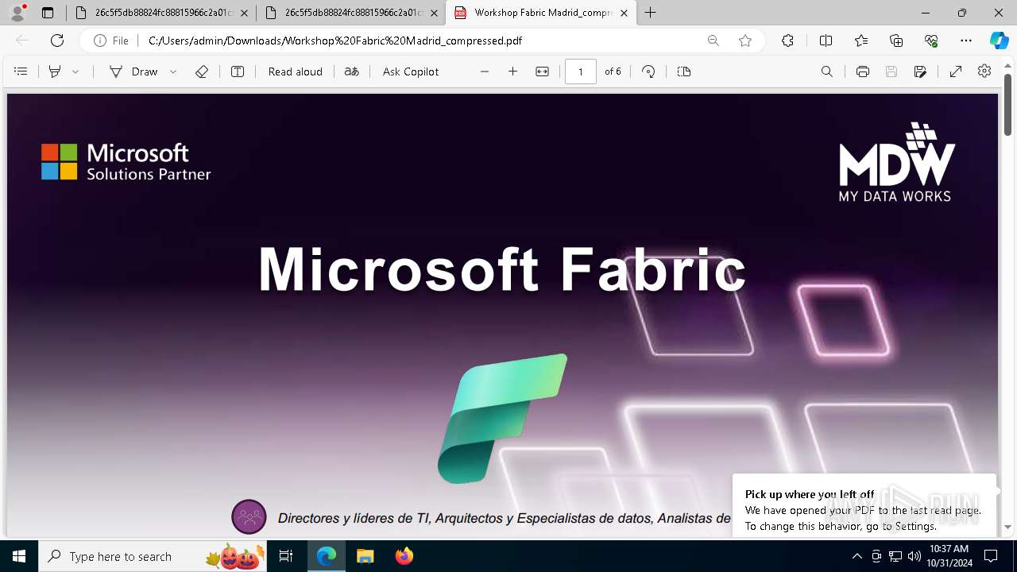This screenshot has height=572, width=1017.
Task: Open the Extensions puzzle icon
Action: 787,41
